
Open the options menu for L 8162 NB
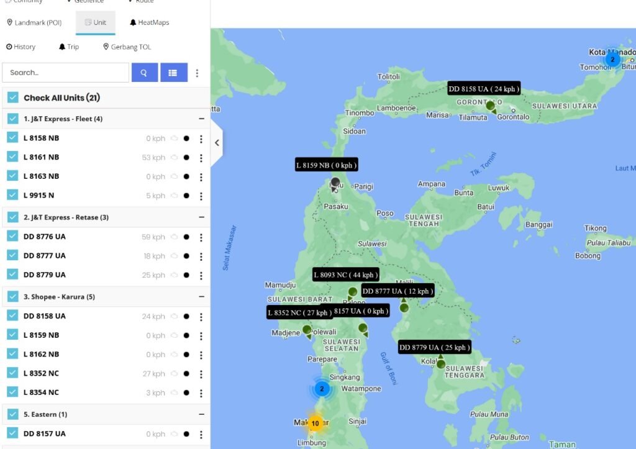tap(201, 355)
